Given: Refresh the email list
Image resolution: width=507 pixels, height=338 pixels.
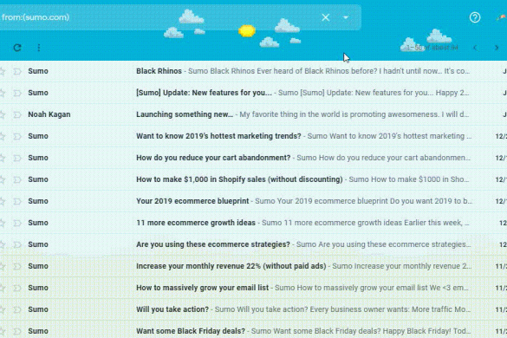Looking at the screenshot, I should tap(17, 48).
